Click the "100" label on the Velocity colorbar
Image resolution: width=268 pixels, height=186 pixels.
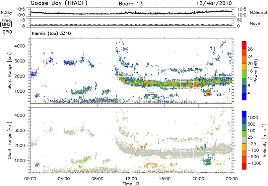point(252,131)
